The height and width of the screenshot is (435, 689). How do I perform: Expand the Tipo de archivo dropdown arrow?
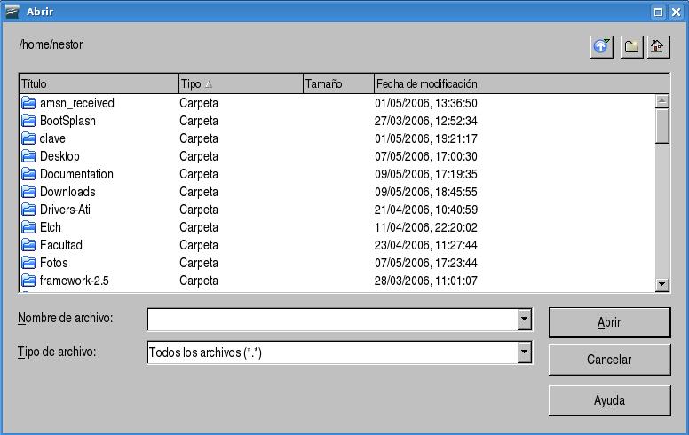click(x=525, y=352)
